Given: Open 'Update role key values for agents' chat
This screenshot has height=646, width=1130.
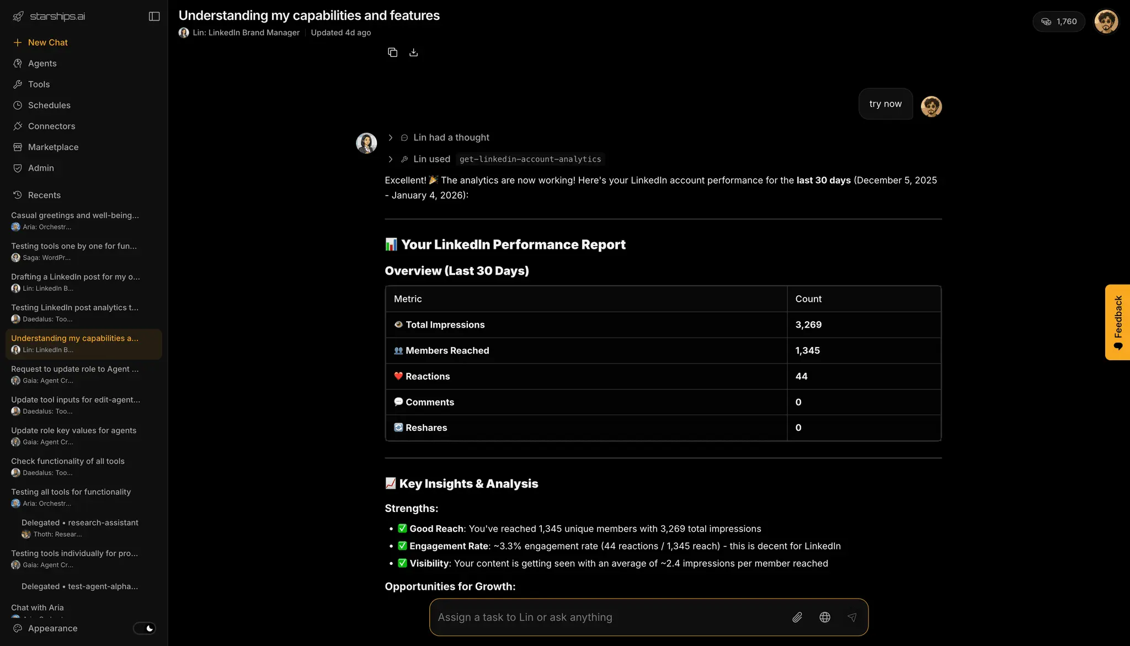Looking at the screenshot, I should 83,436.
